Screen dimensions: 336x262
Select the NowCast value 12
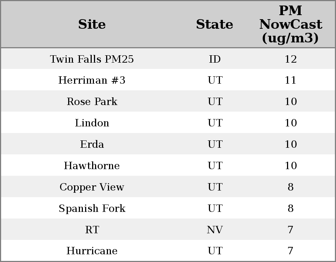(x=290, y=59)
